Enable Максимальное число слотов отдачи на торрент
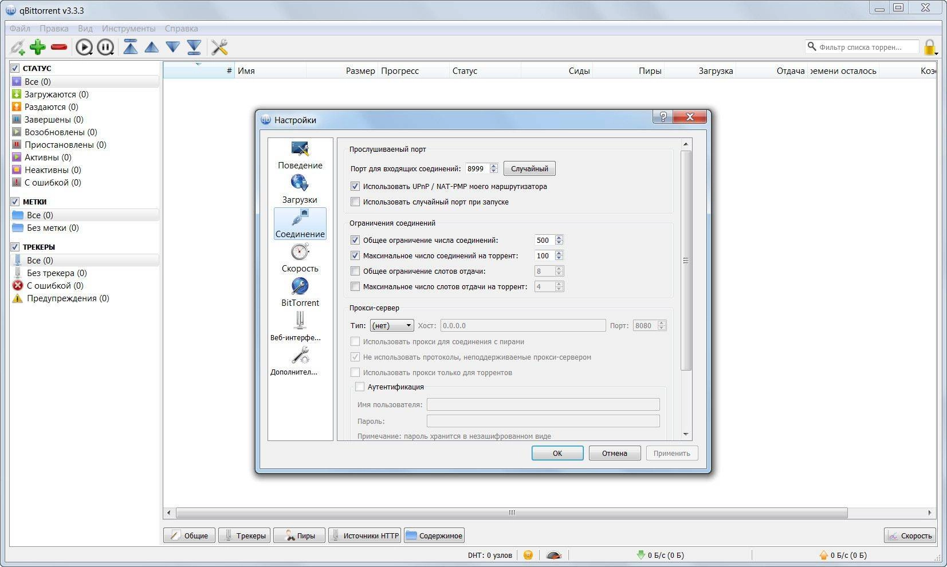This screenshot has width=947, height=567. (355, 286)
